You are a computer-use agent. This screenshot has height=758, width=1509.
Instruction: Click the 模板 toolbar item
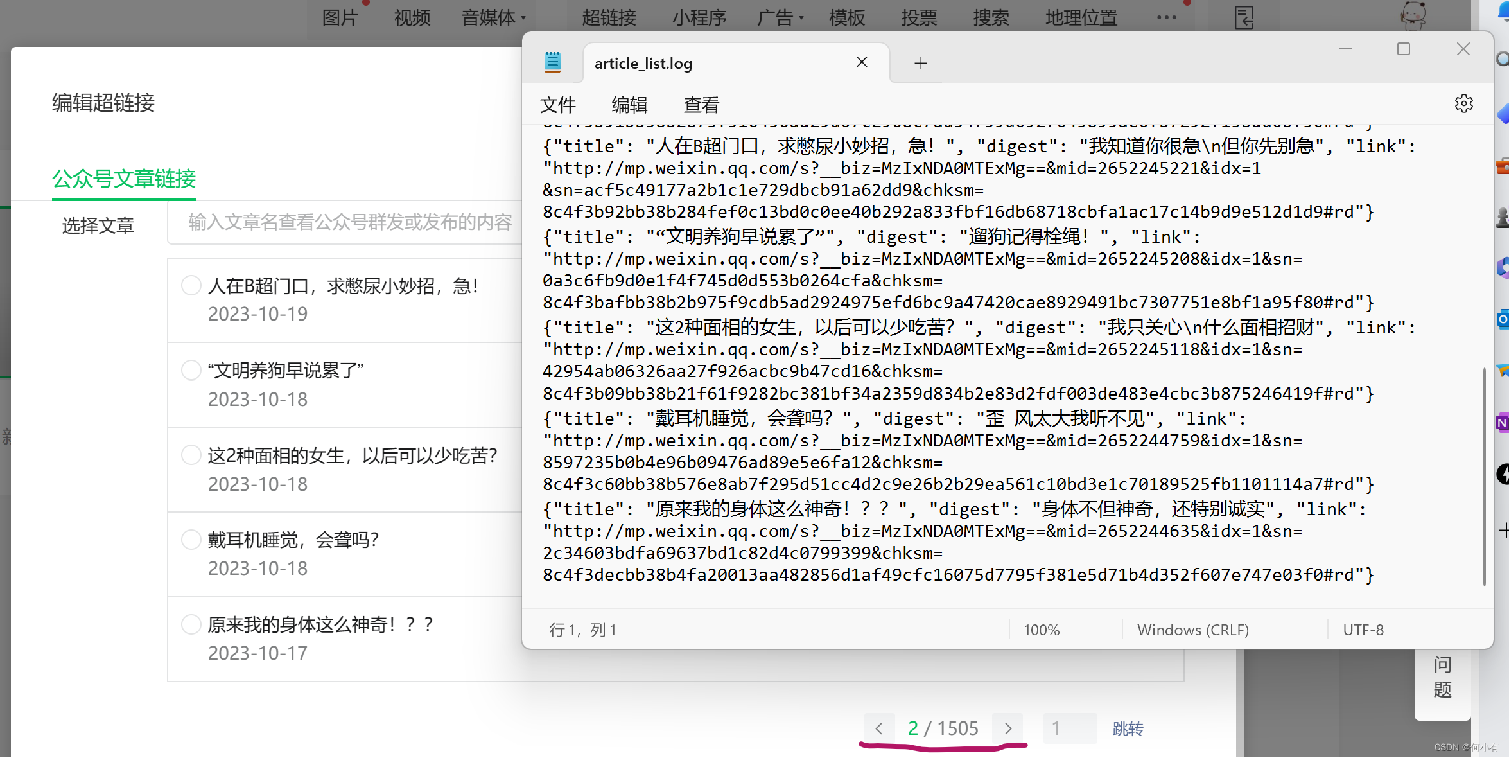pos(847,18)
